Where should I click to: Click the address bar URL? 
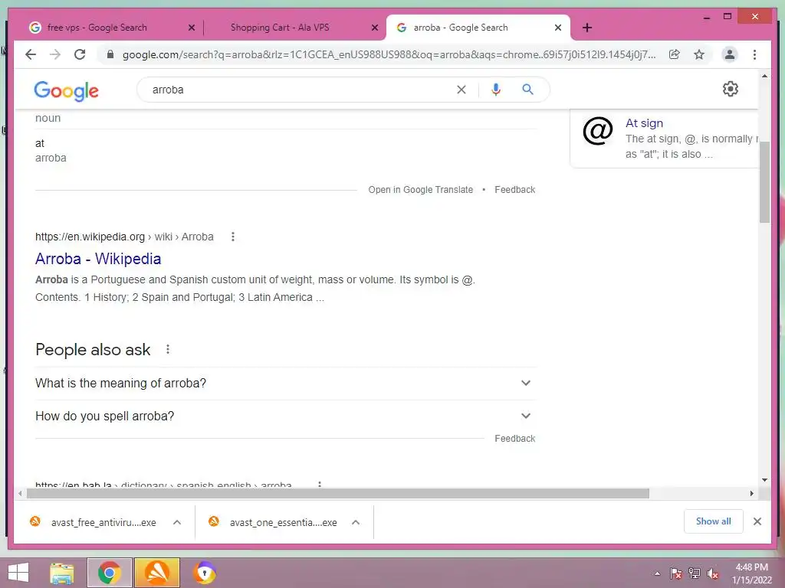389,54
